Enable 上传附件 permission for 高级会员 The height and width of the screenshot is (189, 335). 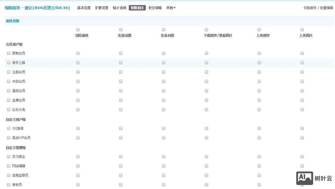click(x=259, y=91)
